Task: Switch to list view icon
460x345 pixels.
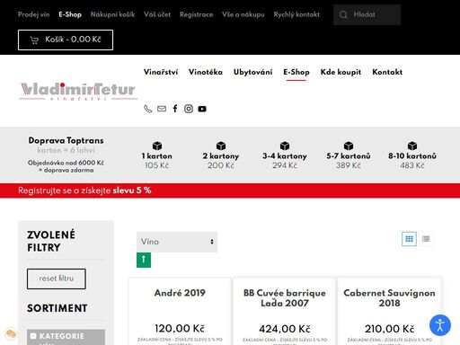Action: 426,239
